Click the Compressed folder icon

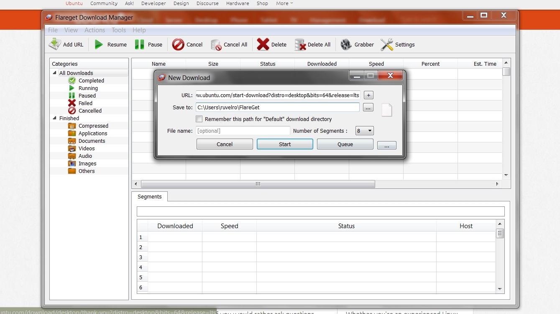72,126
